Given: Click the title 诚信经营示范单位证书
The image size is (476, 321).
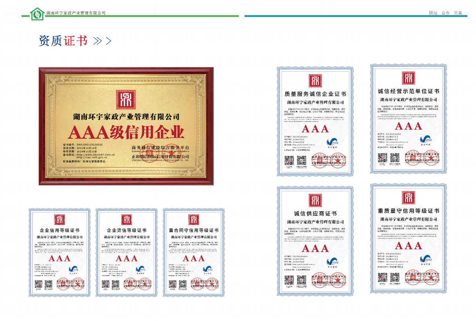Looking at the screenshot, I should click(x=408, y=91).
